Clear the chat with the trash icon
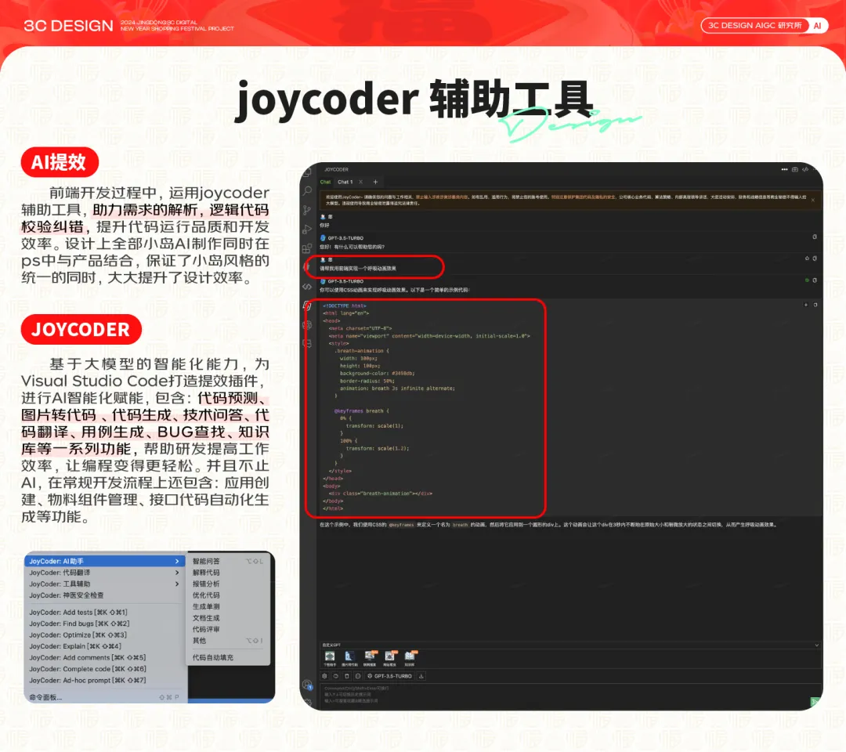The image size is (846, 752). click(x=347, y=676)
